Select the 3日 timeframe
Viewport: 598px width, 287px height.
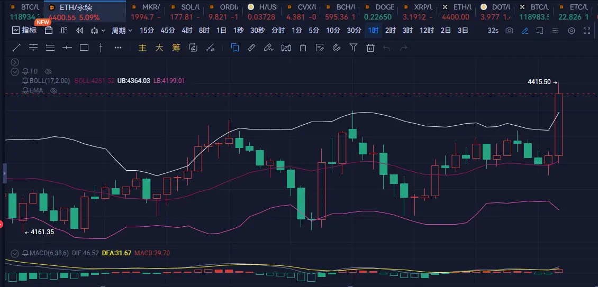click(x=463, y=31)
